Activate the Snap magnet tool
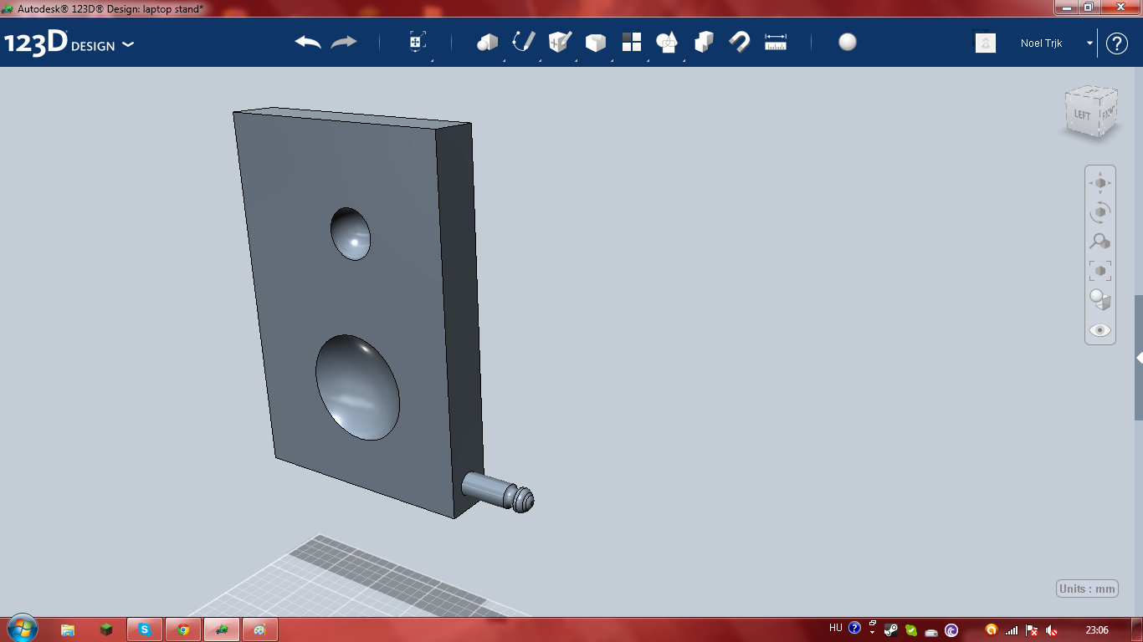Image resolution: width=1143 pixels, height=642 pixels. click(740, 43)
